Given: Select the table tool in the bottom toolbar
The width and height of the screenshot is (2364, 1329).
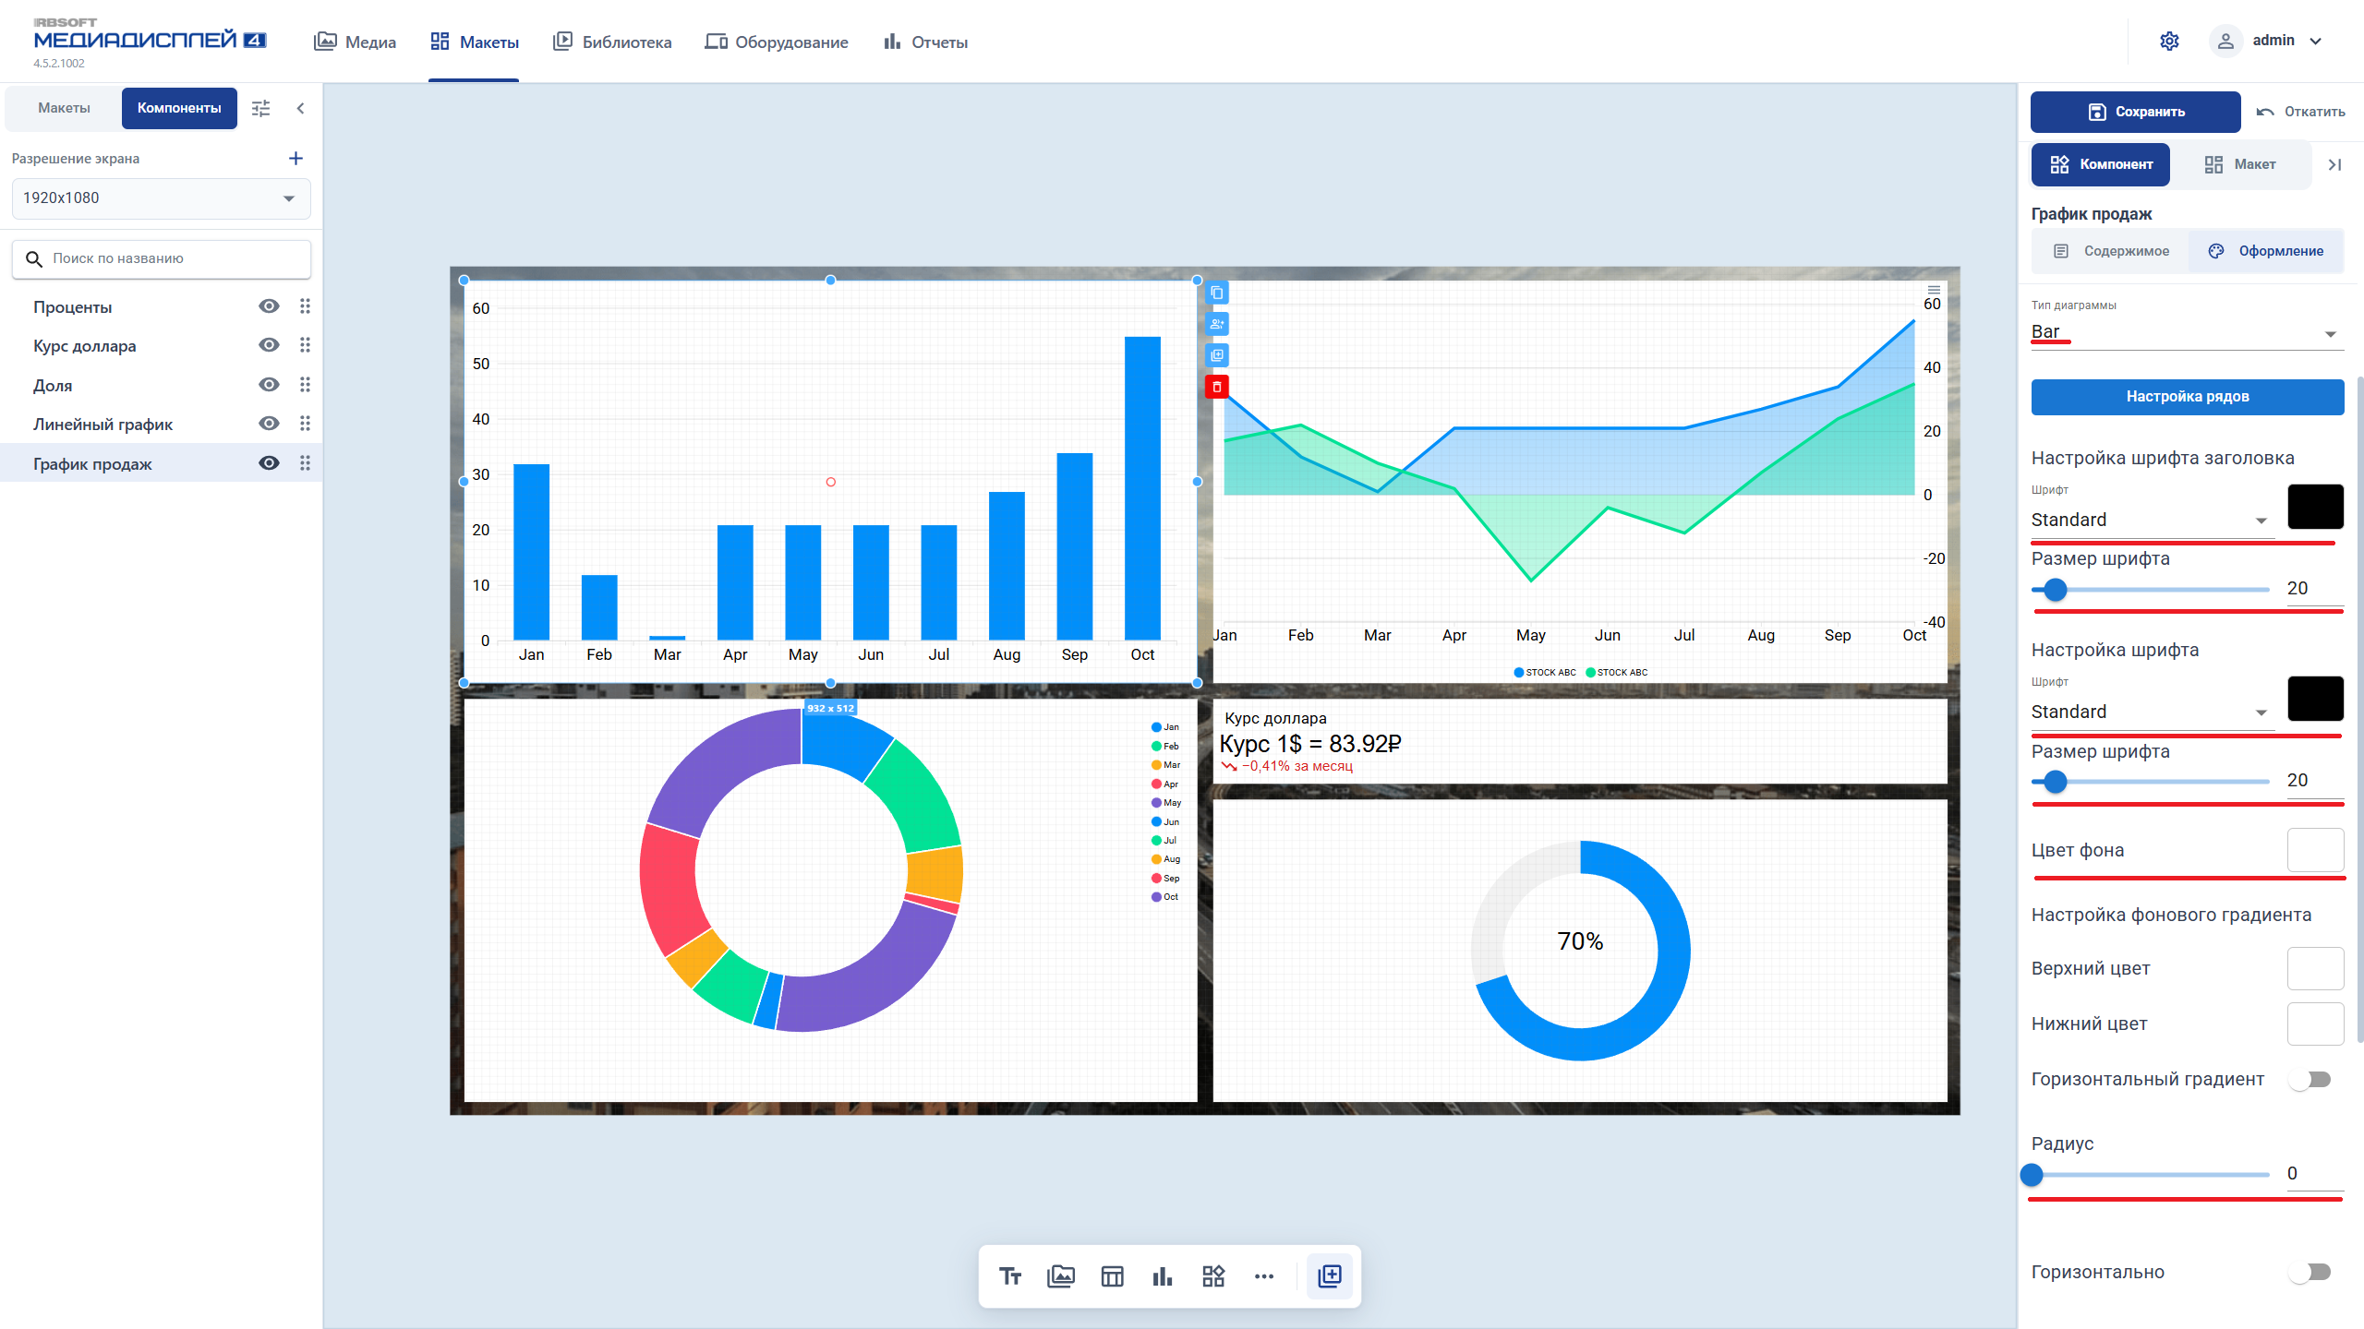Looking at the screenshot, I should coord(1112,1276).
